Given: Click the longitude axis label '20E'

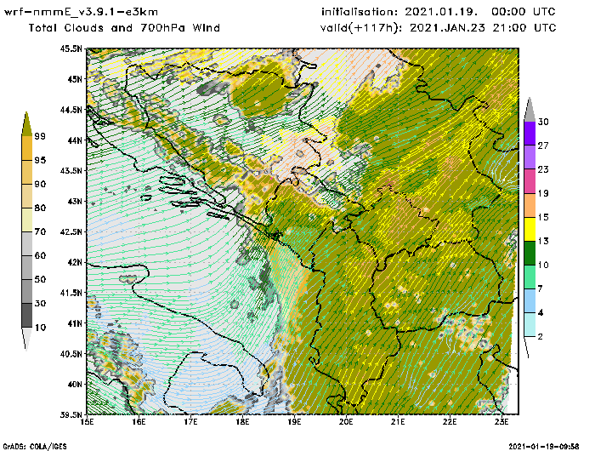Looking at the screenshot, I should [x=346, y=422].
